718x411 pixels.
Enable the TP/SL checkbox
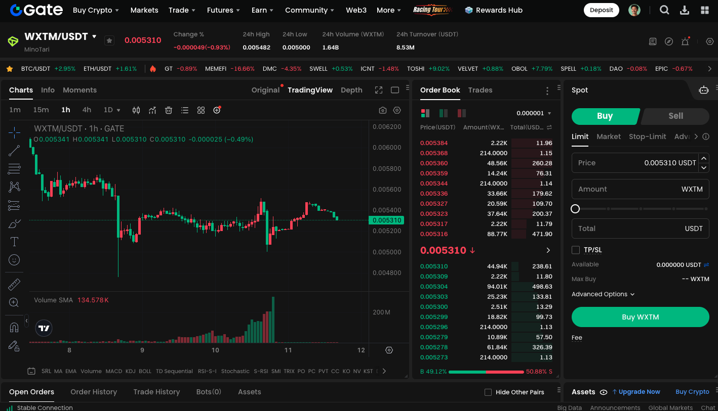pos(576,250)
